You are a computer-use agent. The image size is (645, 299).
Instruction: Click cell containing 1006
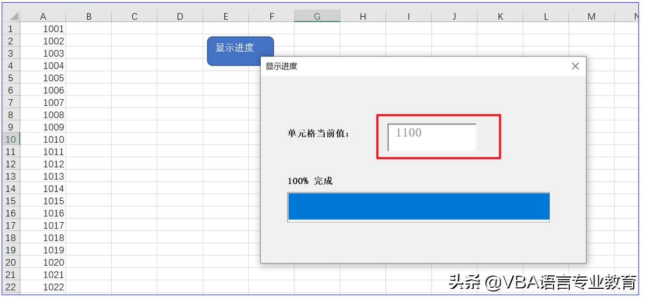tap(43, 90)
